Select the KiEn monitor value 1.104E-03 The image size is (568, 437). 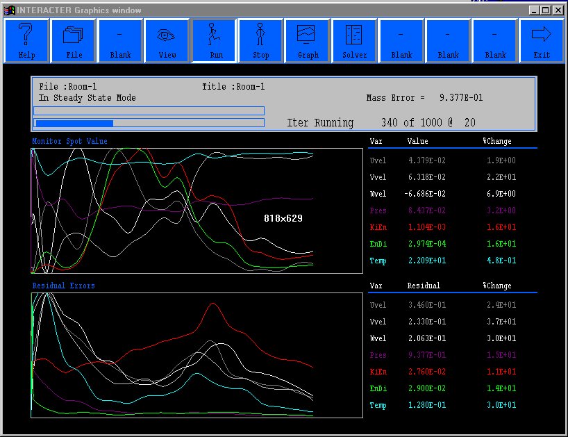(x=427, y=226)
